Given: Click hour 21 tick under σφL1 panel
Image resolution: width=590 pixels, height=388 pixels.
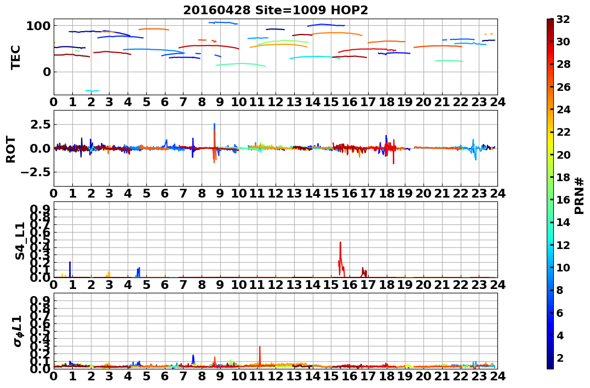Looking at the screenshot, I should (x=442, y=377).
